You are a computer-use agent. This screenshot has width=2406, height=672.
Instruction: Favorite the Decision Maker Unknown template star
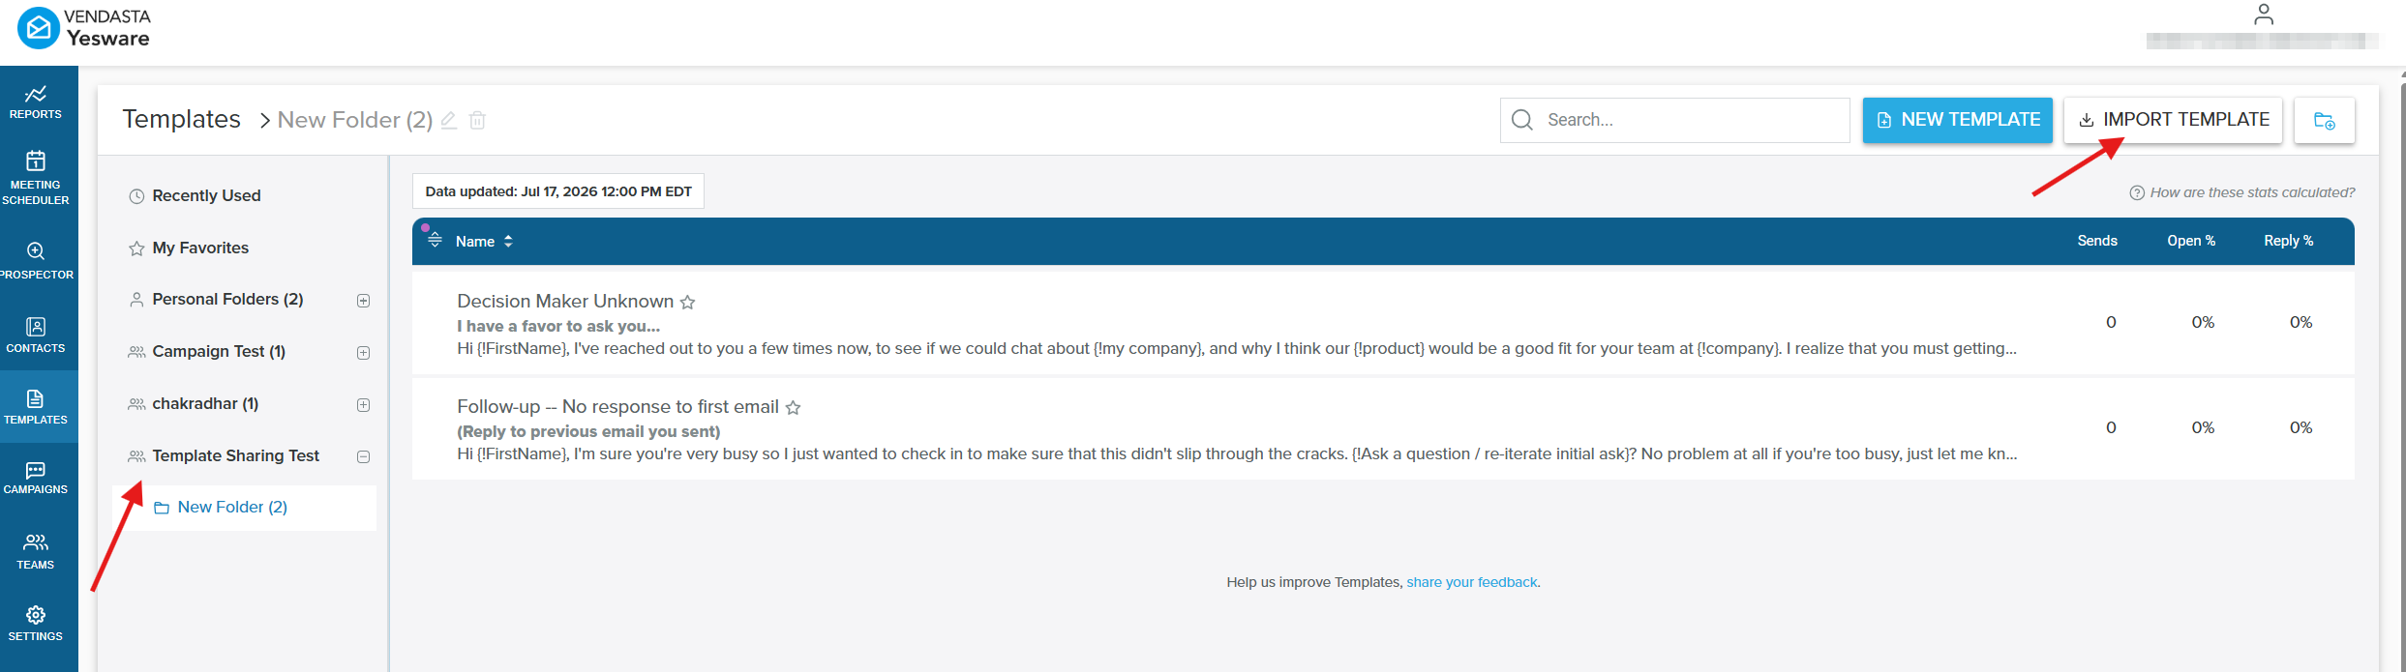[x=688, y=303]
